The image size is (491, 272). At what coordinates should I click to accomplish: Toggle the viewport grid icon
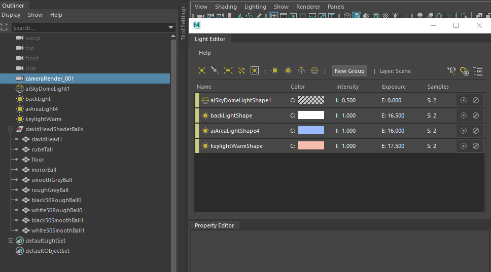(274, 16)
